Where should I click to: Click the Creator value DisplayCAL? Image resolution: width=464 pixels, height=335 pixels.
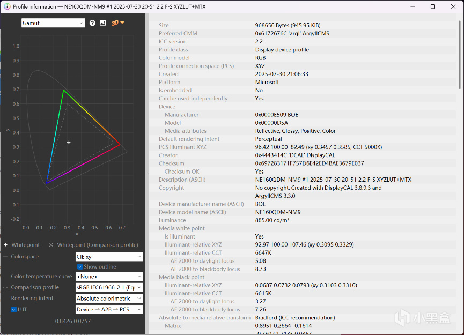[294, 155]
